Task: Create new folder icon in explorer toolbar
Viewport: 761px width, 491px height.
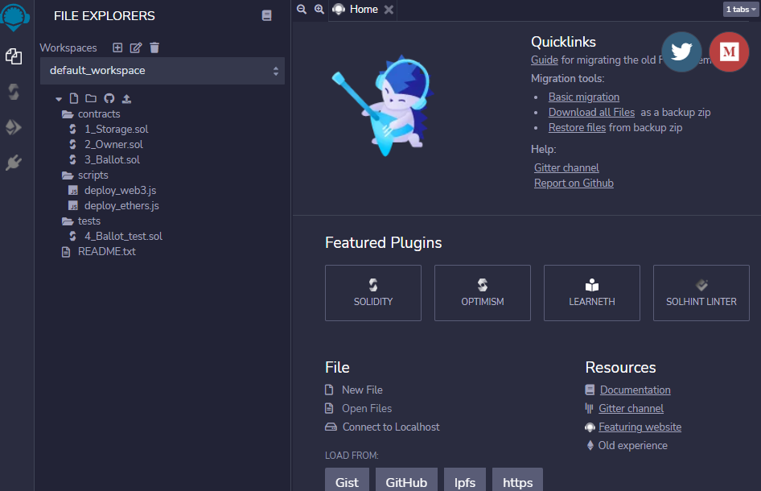Action: pos(91,98)
